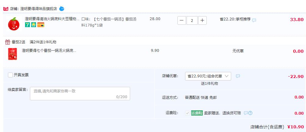The height and width of the screenshot is (132, 306).
Task: Click flavor text 【七个番茄一锅汤】番茄汤
Action: pyautogui.click(x=115, y=19)
